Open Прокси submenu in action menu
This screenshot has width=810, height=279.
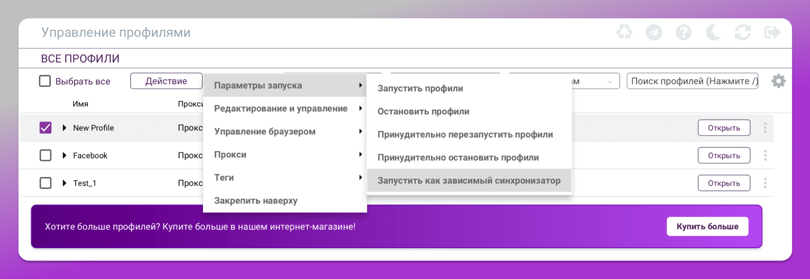click(285, 154)
